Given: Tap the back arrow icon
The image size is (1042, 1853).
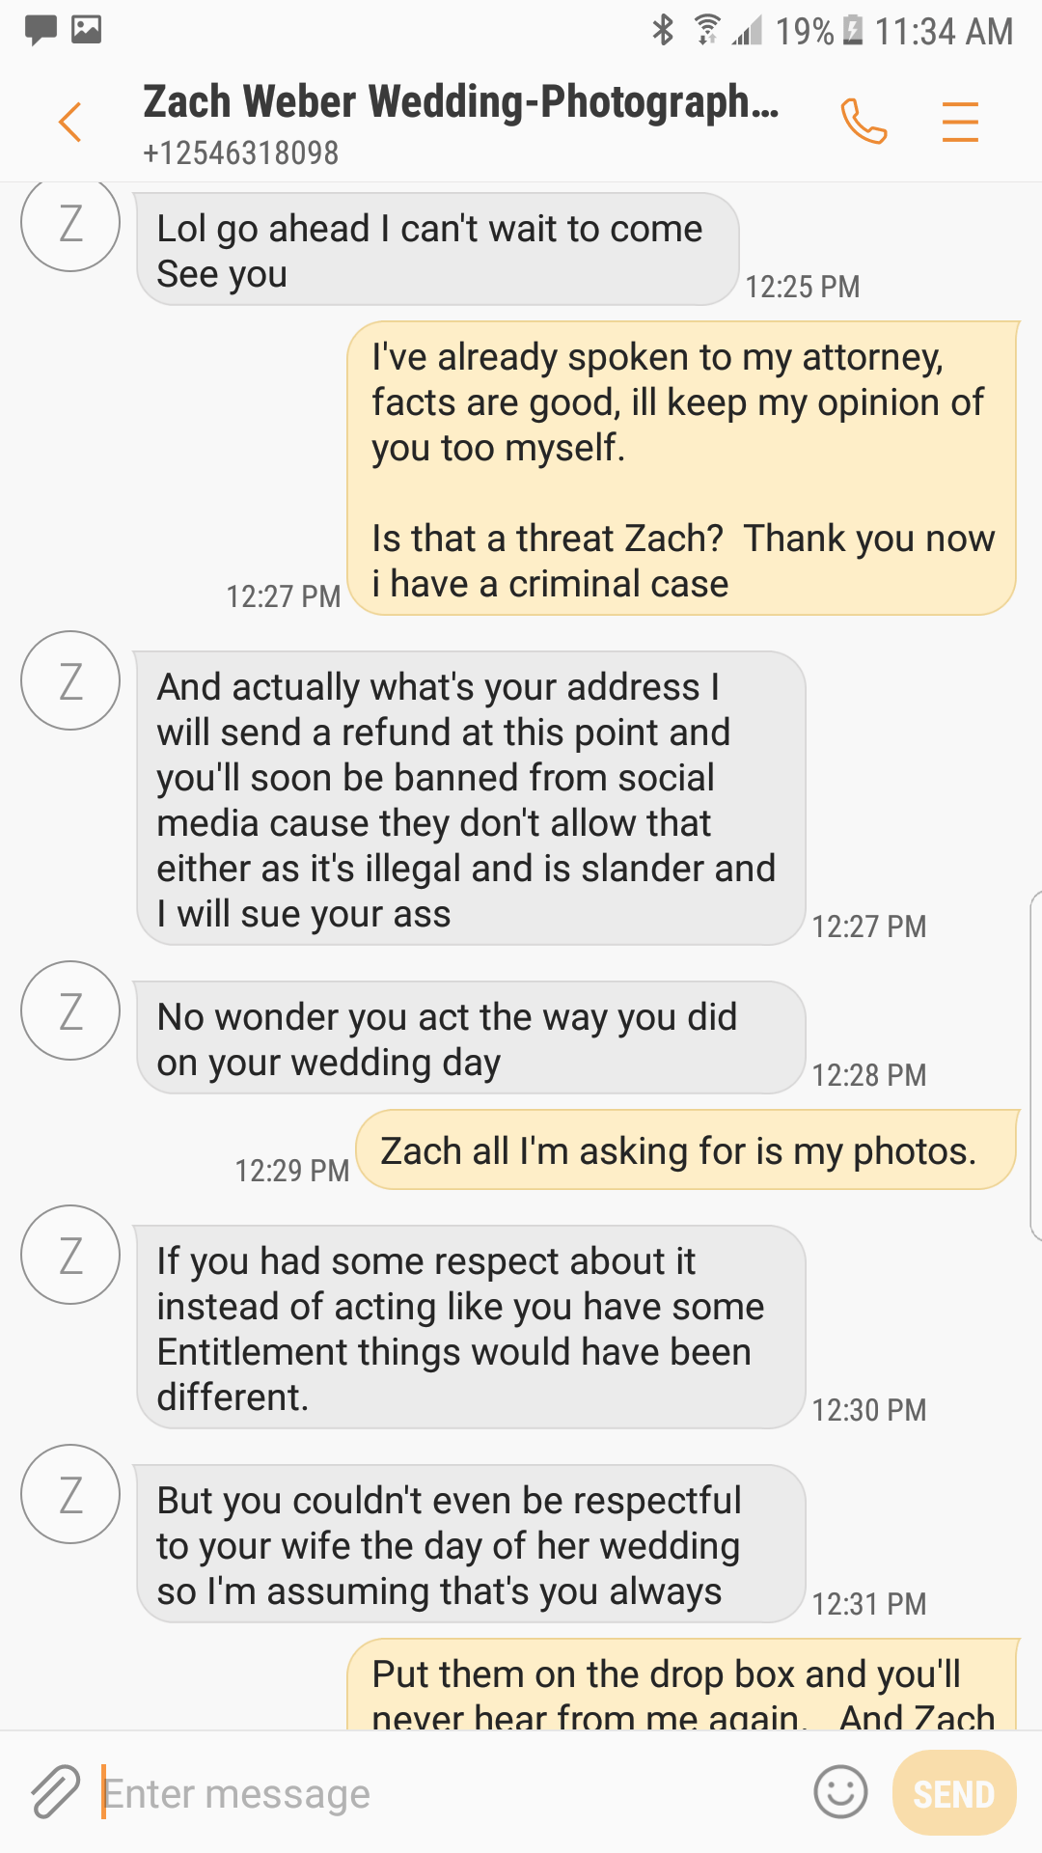Looking at the screenshot, I should [69, 123].
